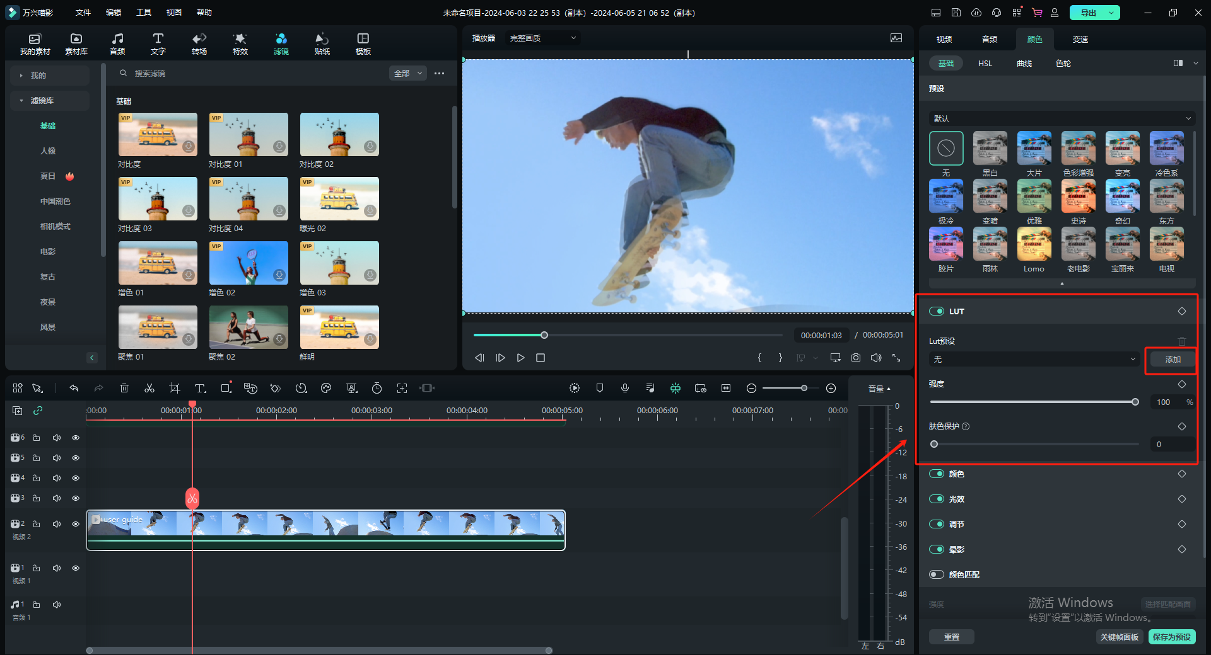Click the 强度 intensity slider handle

click(x=1135, y=402)
